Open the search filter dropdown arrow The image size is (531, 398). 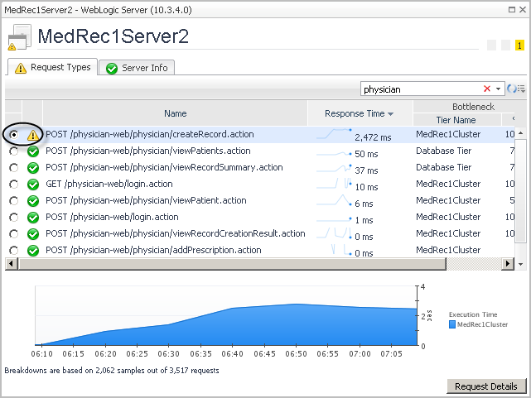pos(499,89)
